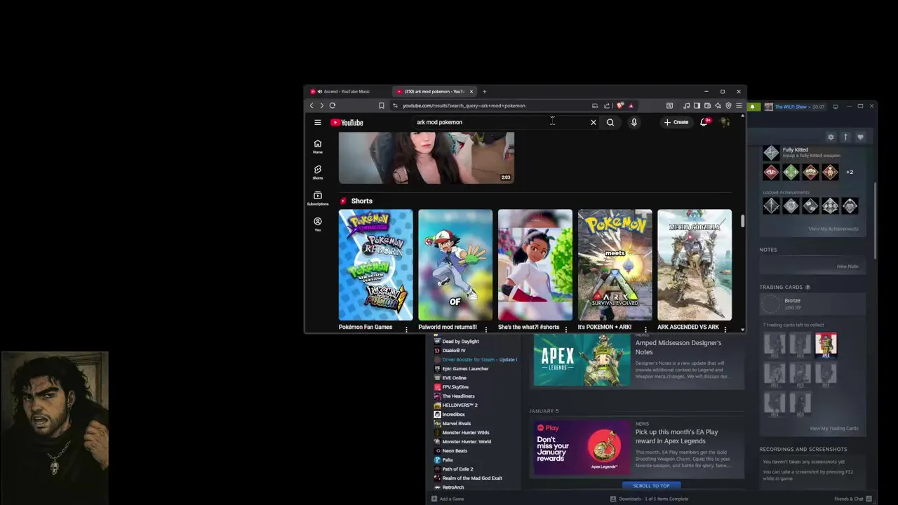Clear the YouTube search box text
The width and height of the screenshot is (898, 505).
593,122
